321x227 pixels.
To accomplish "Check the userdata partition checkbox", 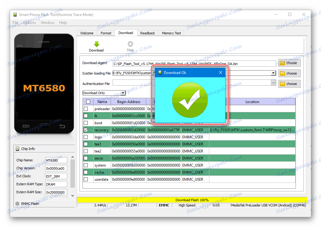I will pos(86,179).
